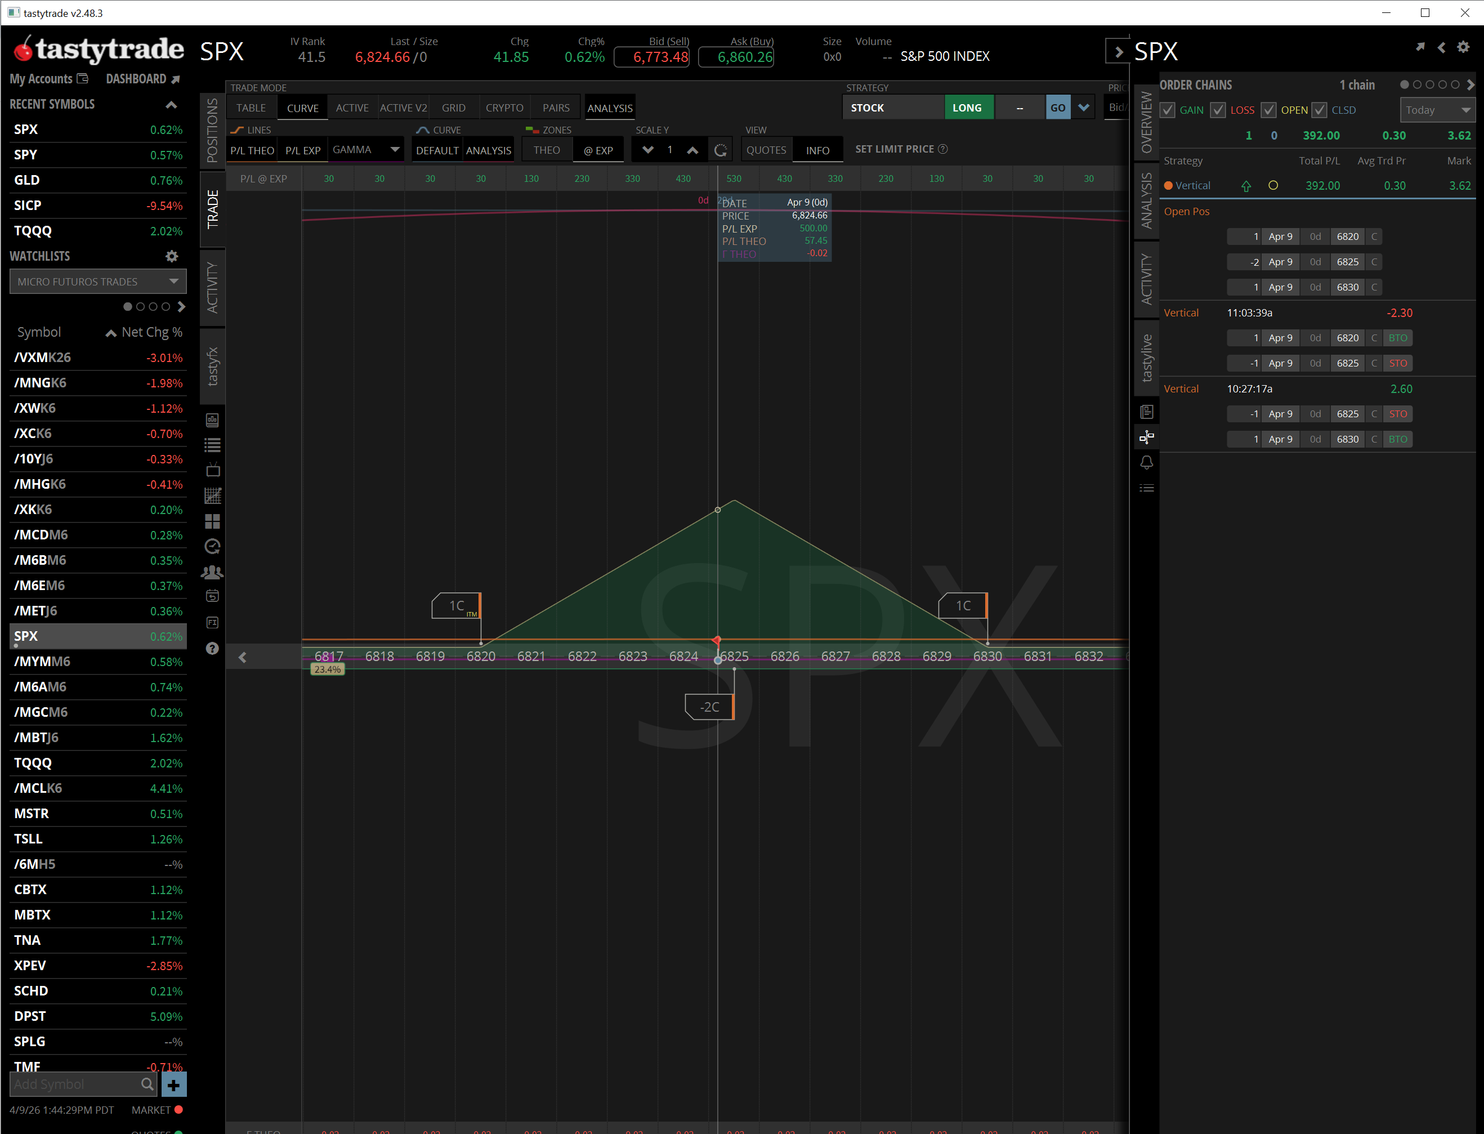Image resolution: width=1484 pixels, height=1134 pixels.
Task: Click the watchlists settings gear icon
Action: tap(171, 257)
